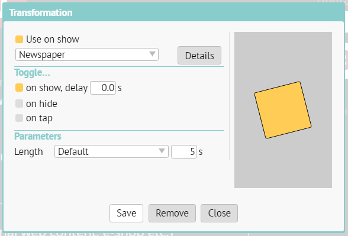Click the Parameters section heading

tap(38, 136)
